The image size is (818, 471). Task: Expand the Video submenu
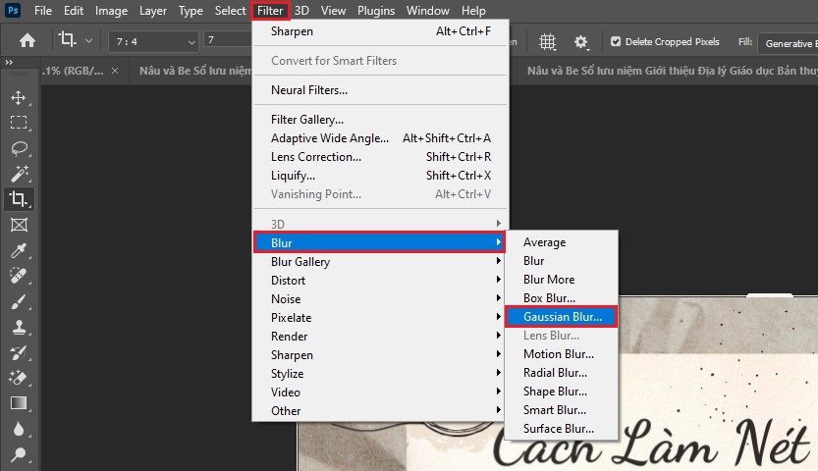pos(380,392)
